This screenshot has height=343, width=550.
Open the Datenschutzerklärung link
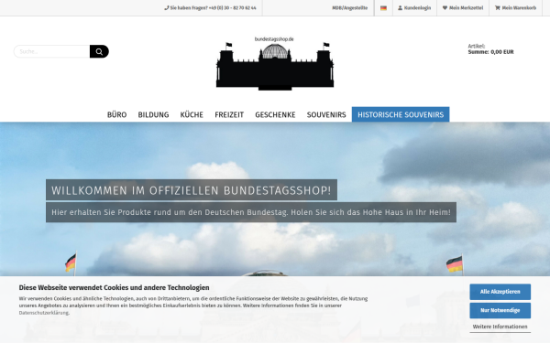44,313
